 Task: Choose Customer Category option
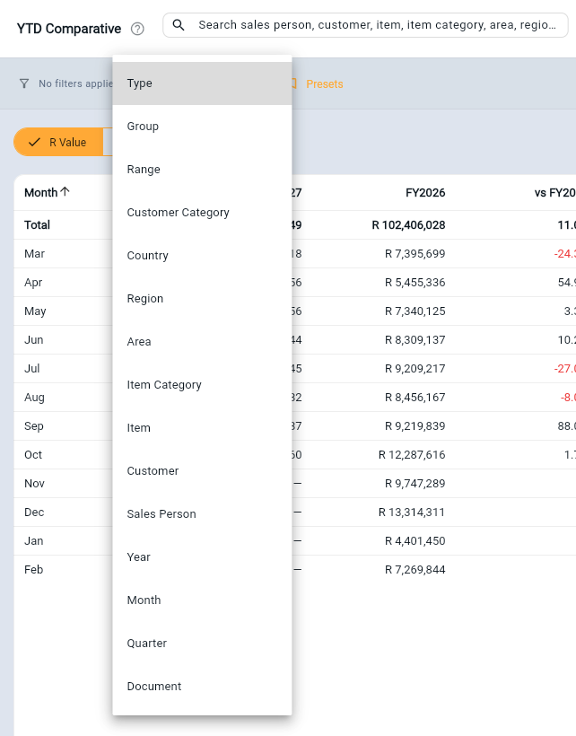coord(202,213)
